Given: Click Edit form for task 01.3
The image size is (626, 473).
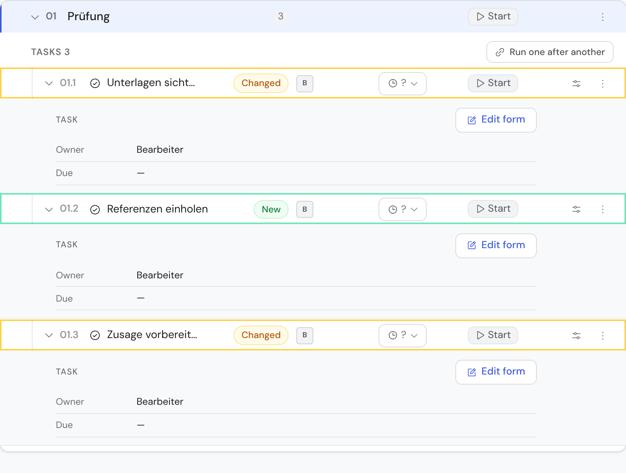Looking at the screenshot, I should (x=496, y=372).
